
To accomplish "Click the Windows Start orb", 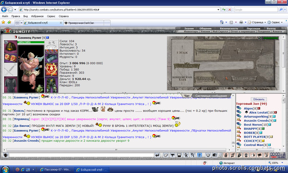I will tap(5, 169).
